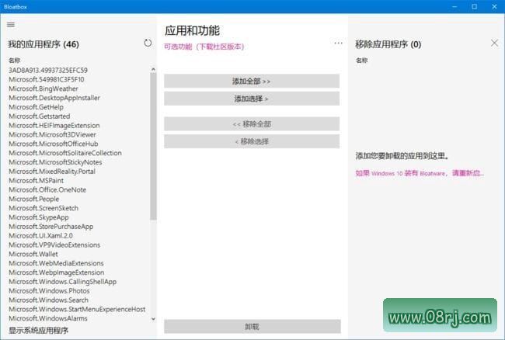
Task: Select Microsoft.Windows.StartMenuExperienceHost
Action: 77,309
